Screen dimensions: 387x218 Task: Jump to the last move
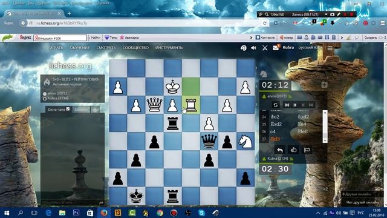click(311, 105)
